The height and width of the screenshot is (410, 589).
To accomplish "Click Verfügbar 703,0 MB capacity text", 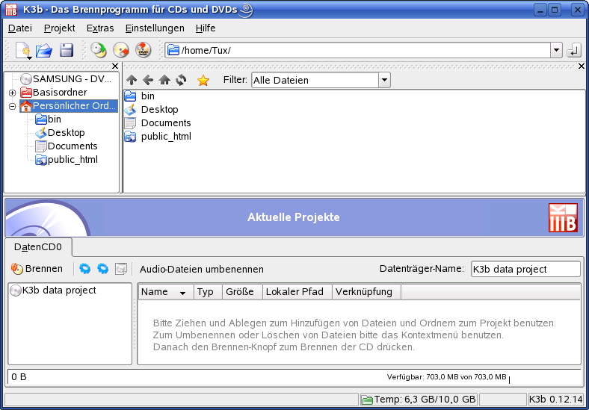I will [447, 377].
